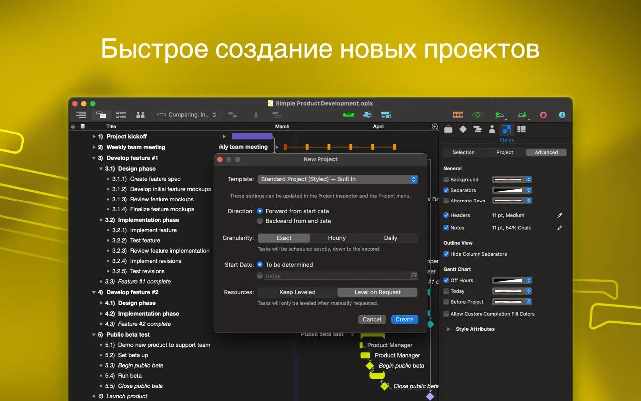Open the Project inspector briefcase icon

[x=448, y=129]
